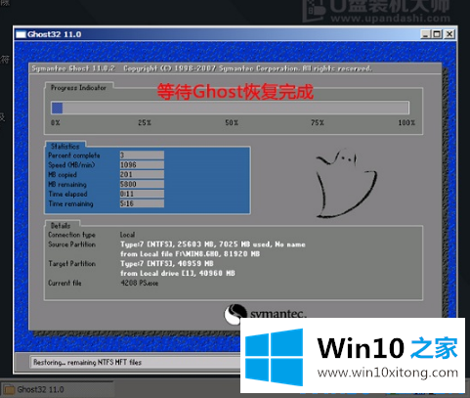Click the Target Partition NTFS 40959 MB line

167,263
